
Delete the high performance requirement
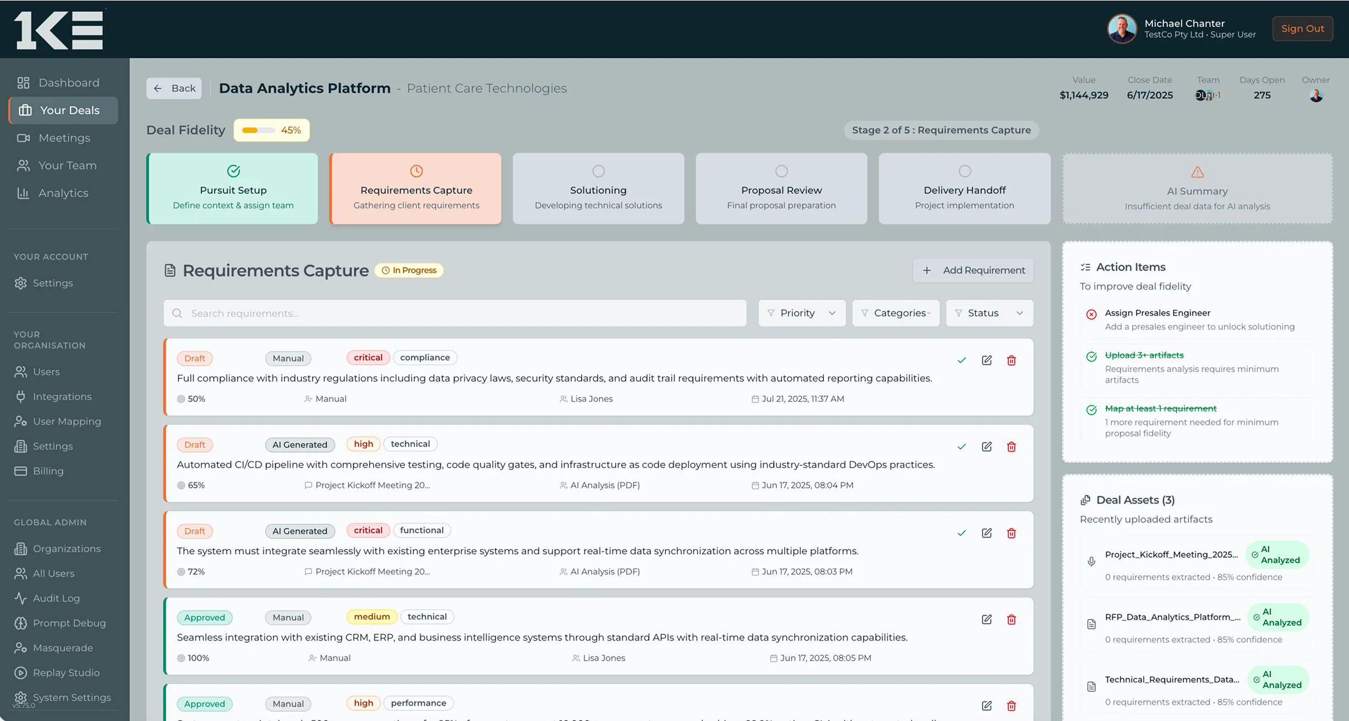pos(1011,706)
